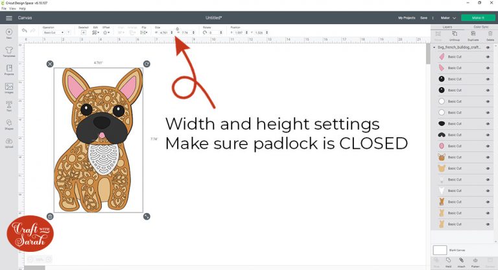Hide the black oval nose layer
The height and width of the screenshot is (270, 498).
(488, 124)
